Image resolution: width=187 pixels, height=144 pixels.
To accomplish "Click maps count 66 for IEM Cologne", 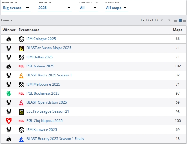I will pos(178,39).
